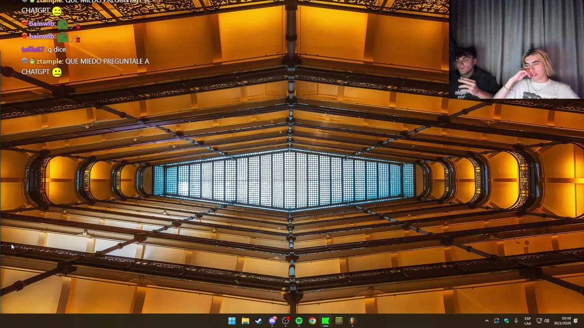Open the Windows Start menu
The height and width of the screenshot is (328, 584).
[x=232, y=321]
